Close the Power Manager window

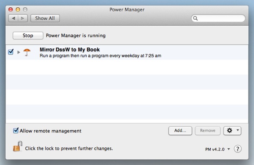coord(11,9)
